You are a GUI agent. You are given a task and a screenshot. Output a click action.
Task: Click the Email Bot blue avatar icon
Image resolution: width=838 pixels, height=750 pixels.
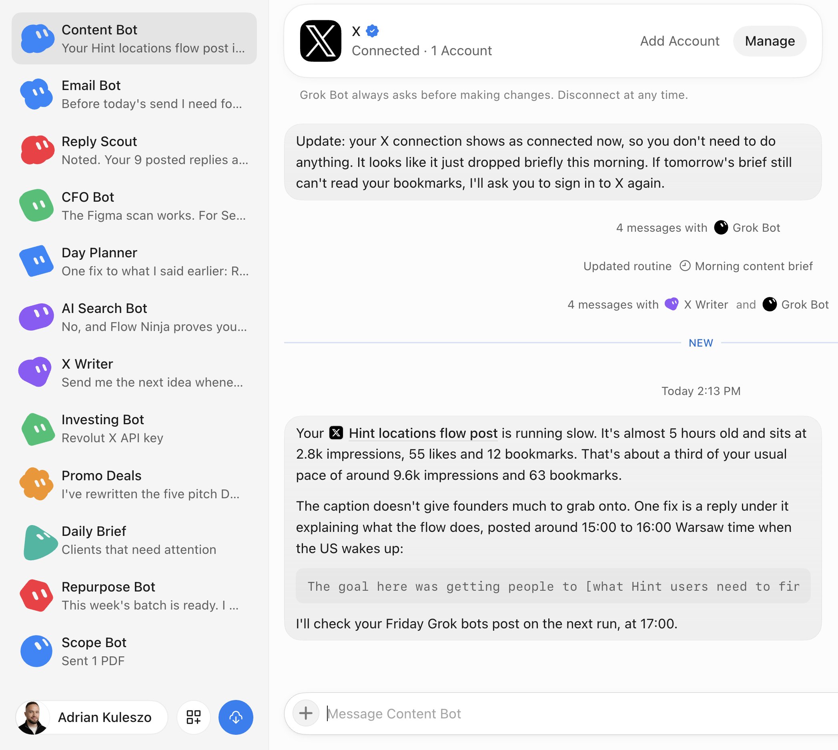point(37,94)
